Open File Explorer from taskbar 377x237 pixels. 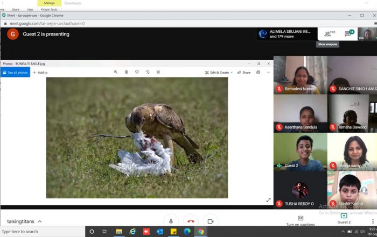[x=119, y=232]
